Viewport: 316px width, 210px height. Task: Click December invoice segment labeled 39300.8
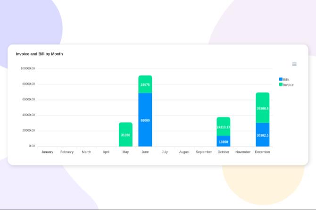click(x=263, y=108)
